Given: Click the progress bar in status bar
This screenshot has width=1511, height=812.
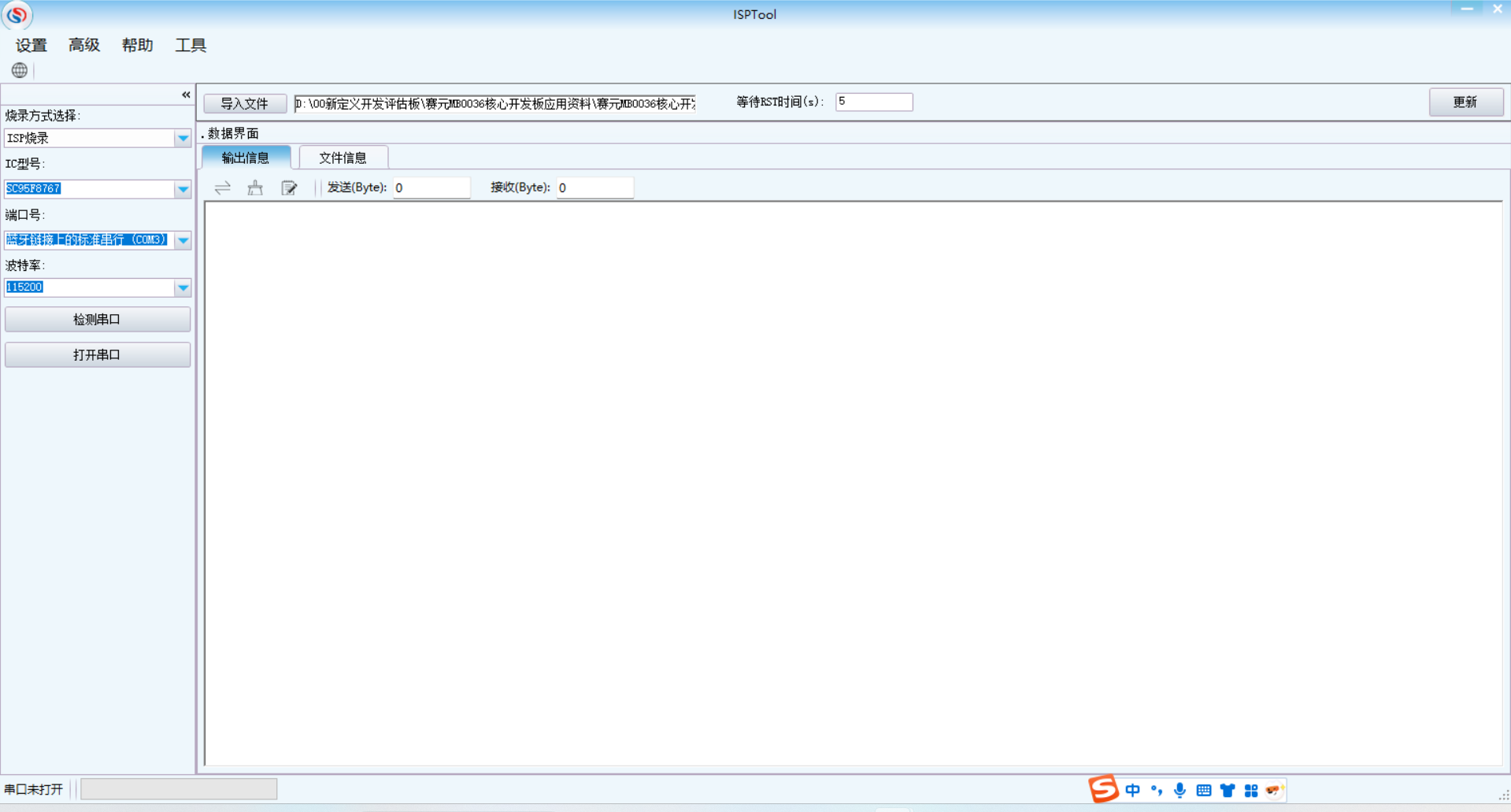Looking at the screenshot, I should [x=179, y=788].
